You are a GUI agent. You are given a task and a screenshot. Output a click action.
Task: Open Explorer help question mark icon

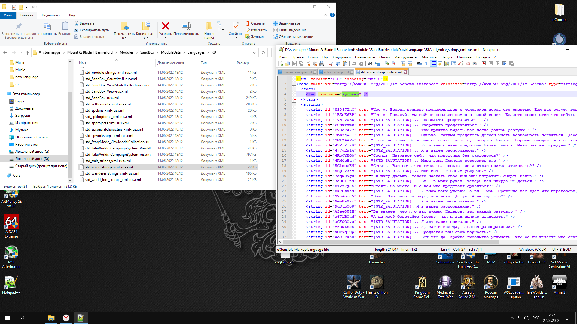pyautogui.click(x=332, y=15)
